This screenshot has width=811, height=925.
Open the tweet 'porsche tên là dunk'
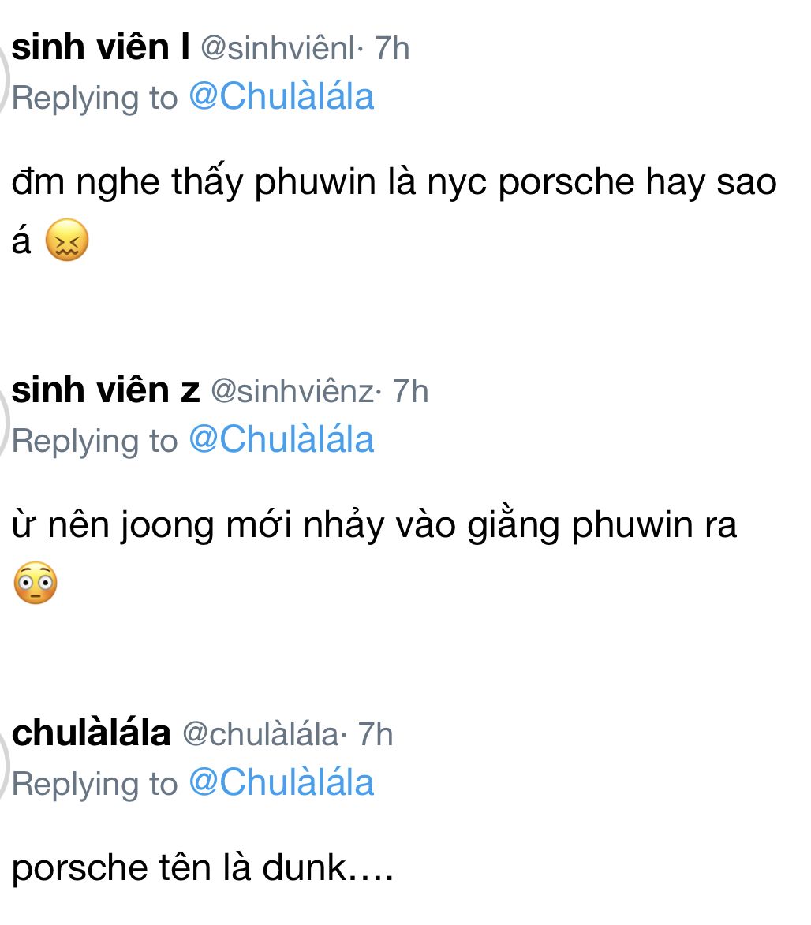[203, 869]
